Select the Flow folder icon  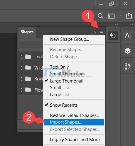pyautogui.click(x=28, y=89)
